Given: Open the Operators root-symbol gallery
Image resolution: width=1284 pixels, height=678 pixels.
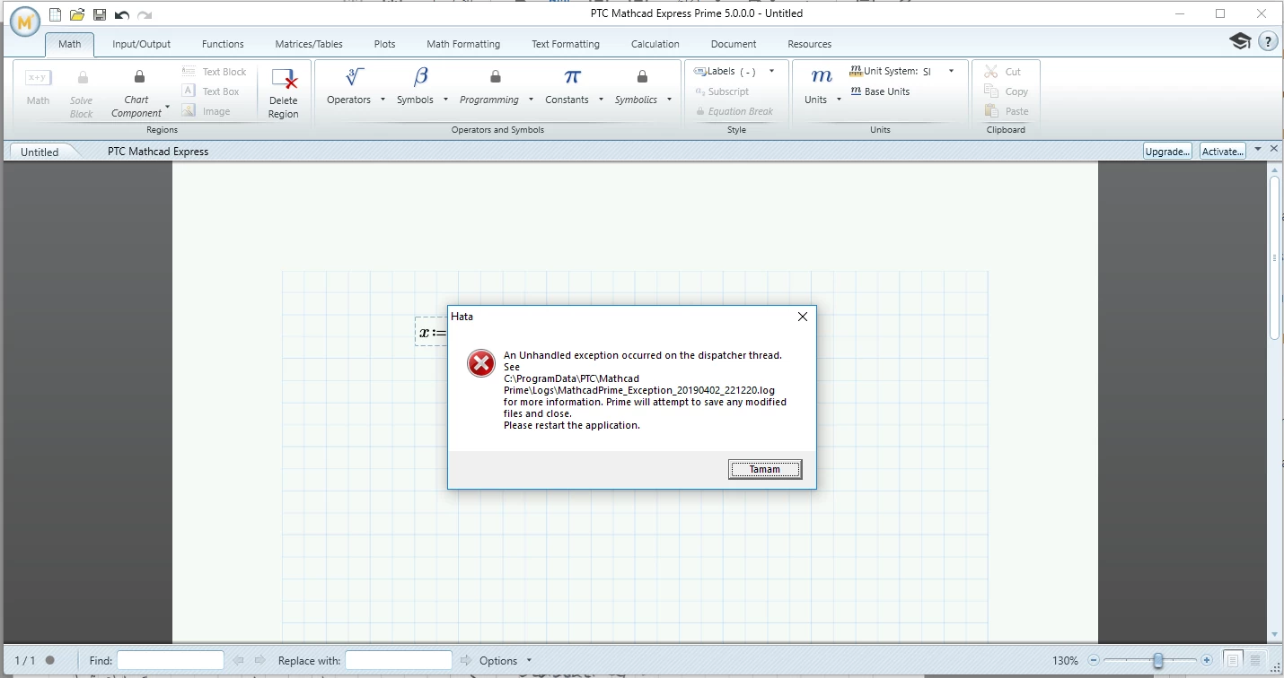Looking at the screenshot, I should coord(355,77).
